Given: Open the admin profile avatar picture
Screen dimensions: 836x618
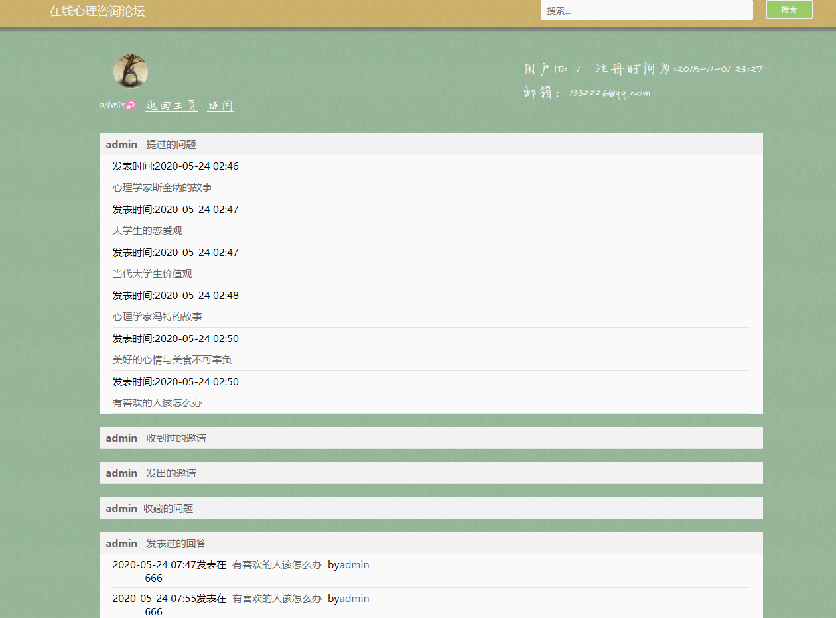Looking at the screenshot, I should tap(130, 70).
